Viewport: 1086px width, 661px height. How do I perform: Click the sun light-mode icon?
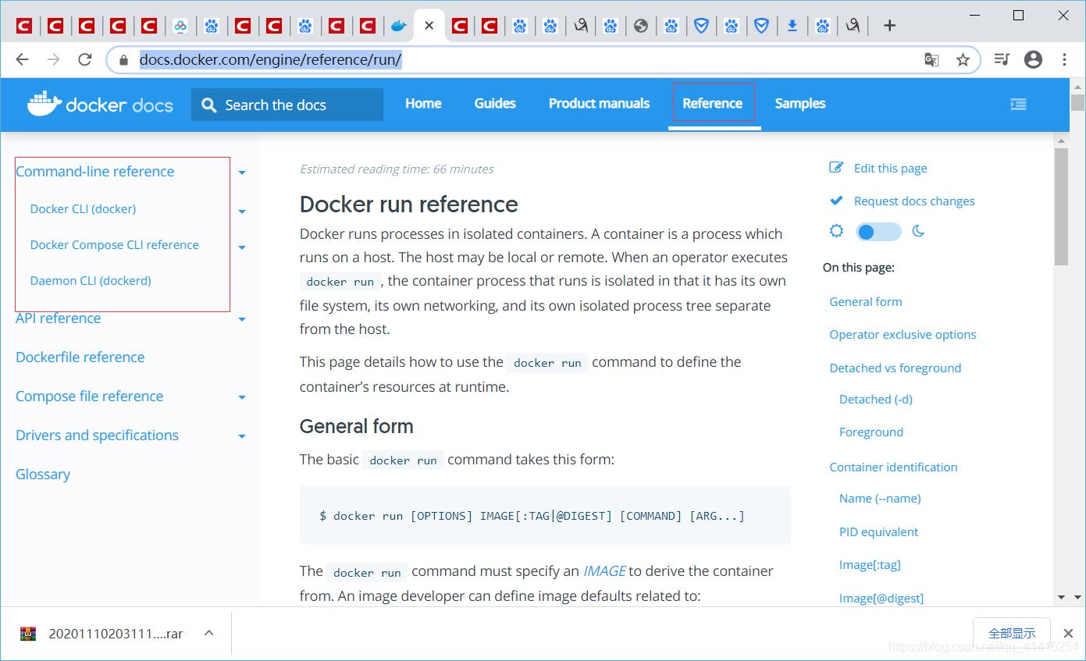point(836,231)
